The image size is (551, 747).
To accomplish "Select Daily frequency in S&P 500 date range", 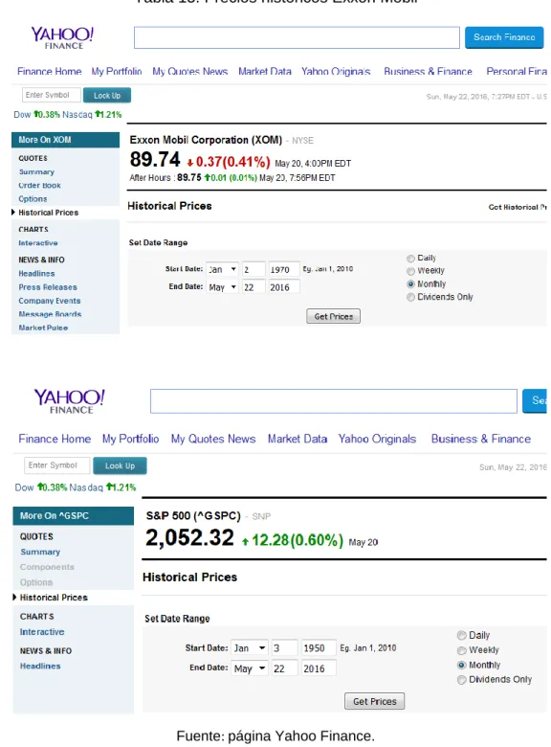I will click(461, 635).
